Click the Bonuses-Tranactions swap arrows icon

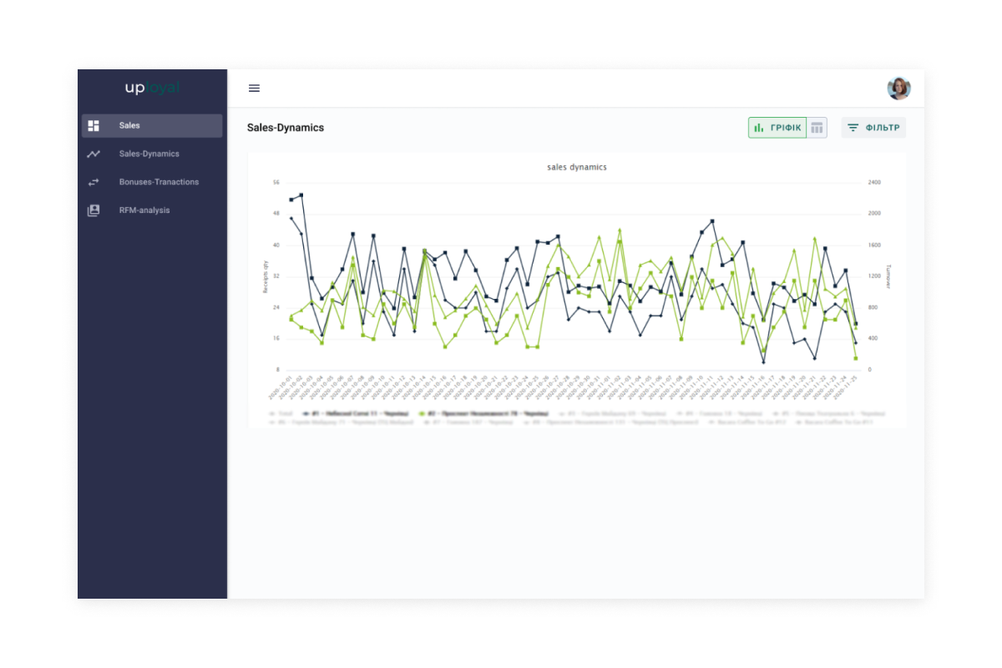click(x=94, y=182)
